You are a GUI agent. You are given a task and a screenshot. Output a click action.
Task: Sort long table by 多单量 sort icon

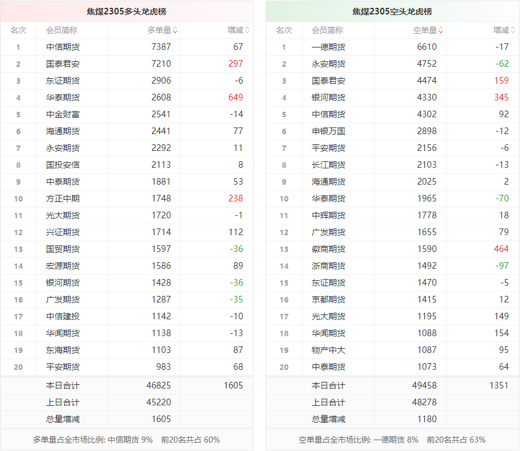tap(175, 30)
